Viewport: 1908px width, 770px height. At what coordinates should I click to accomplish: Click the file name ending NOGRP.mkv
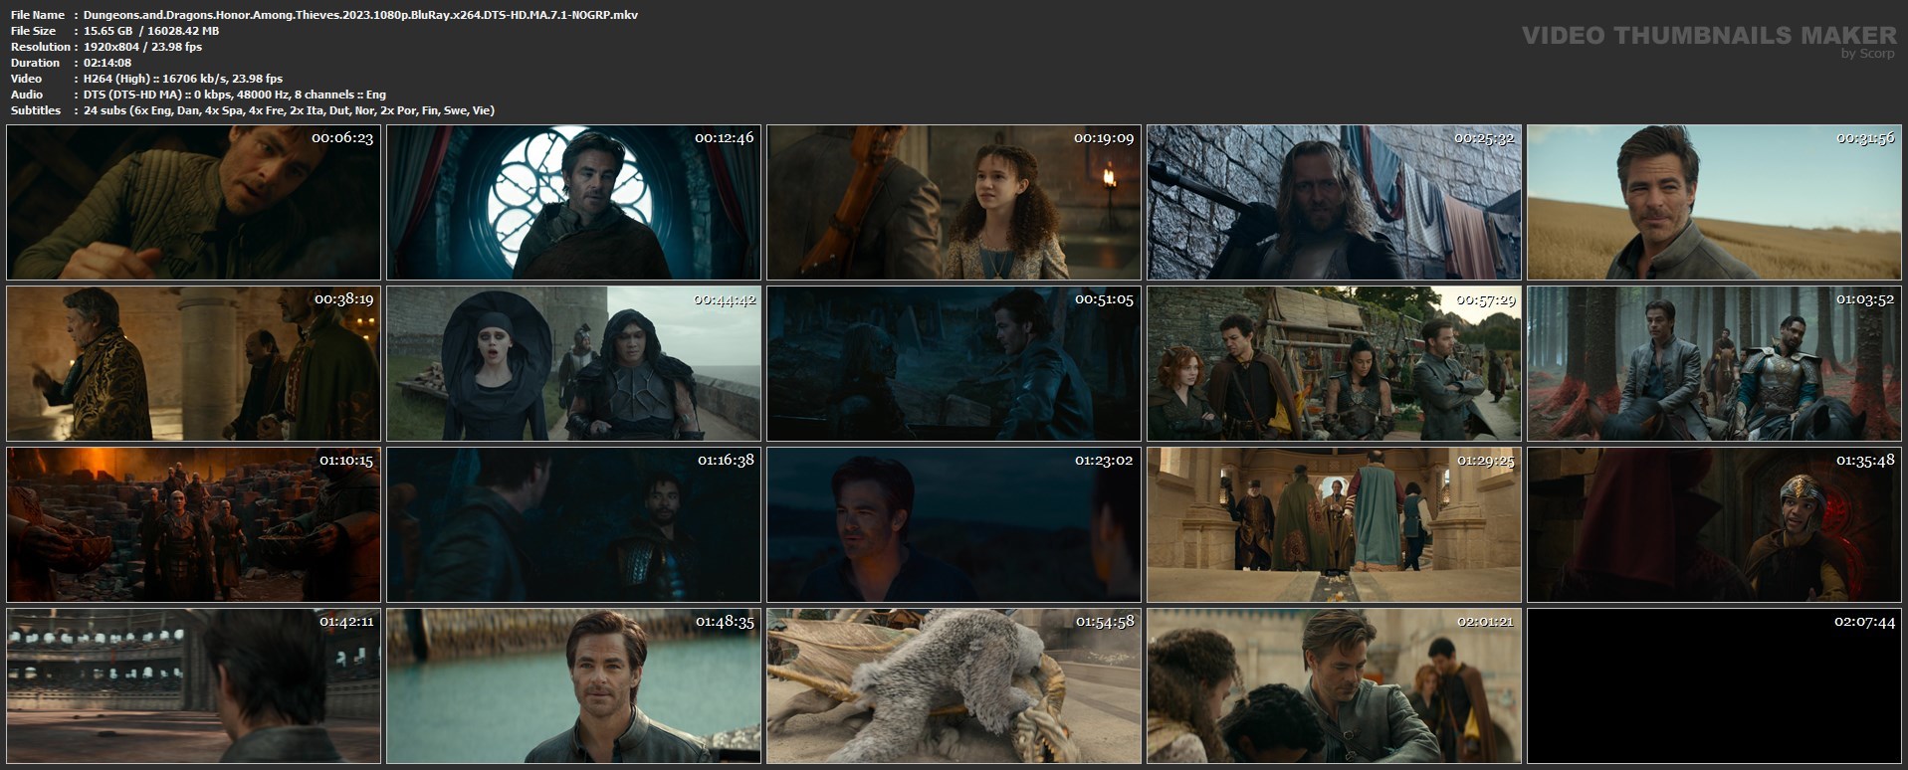pos(361,15)
